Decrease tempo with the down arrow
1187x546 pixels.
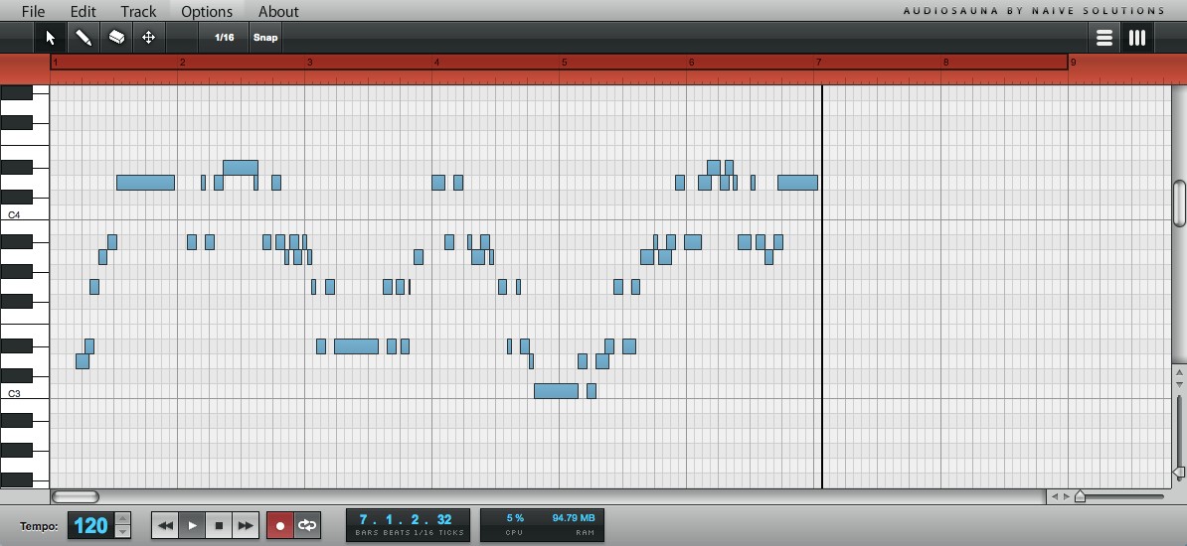(122, 532)
